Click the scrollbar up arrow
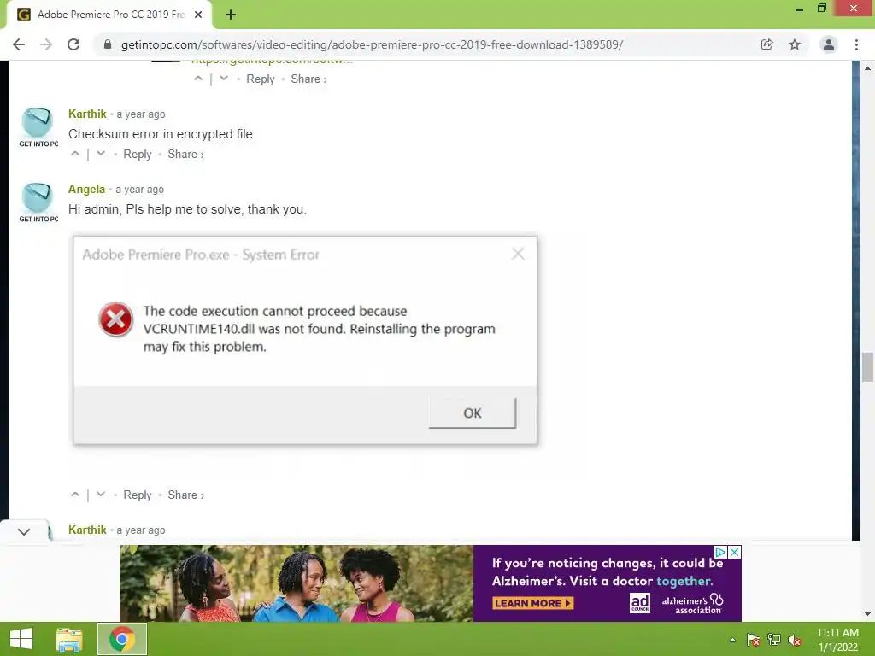875x656 pixels. [867, 68]
